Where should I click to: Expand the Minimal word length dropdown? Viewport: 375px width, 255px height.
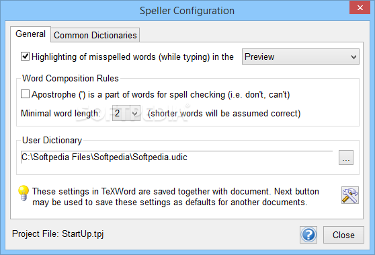(x=126, y=113)
